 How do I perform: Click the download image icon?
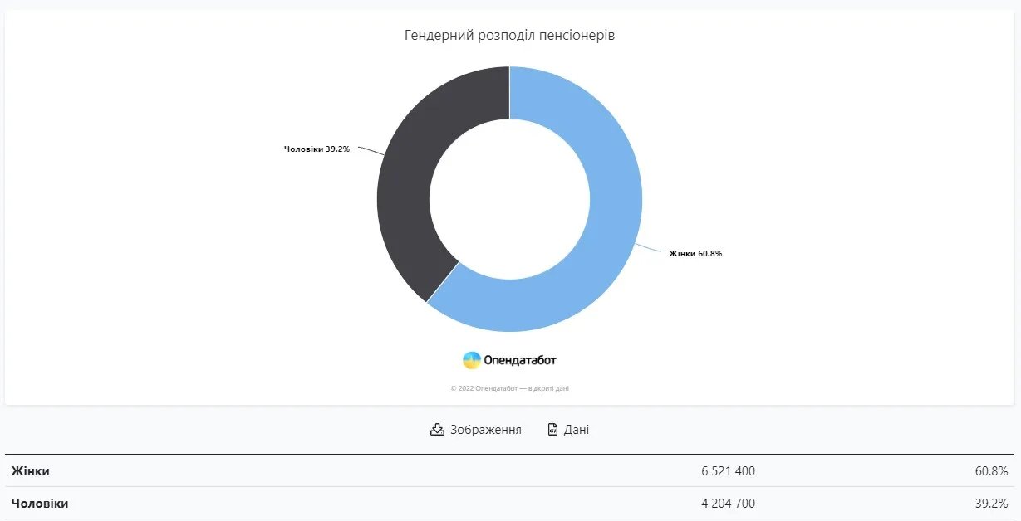437,430
